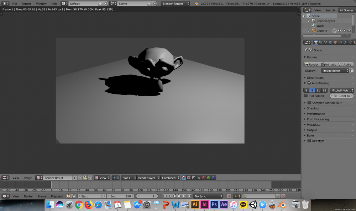Open the Window menu
356x211 pixels.
click(41, 4)
